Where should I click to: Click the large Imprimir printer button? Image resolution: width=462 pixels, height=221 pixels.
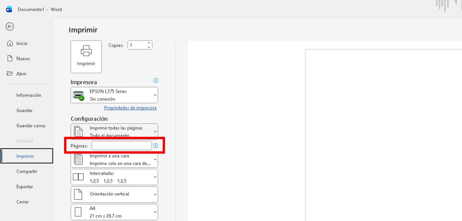pos(86,57)
